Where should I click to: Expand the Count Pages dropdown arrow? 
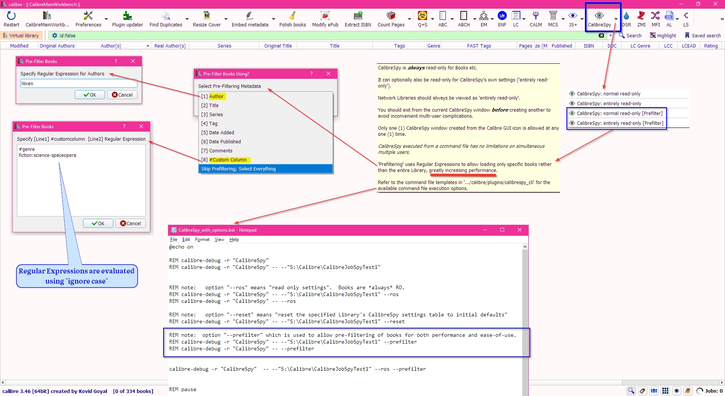pyautogui.click(x=409, y=19)
